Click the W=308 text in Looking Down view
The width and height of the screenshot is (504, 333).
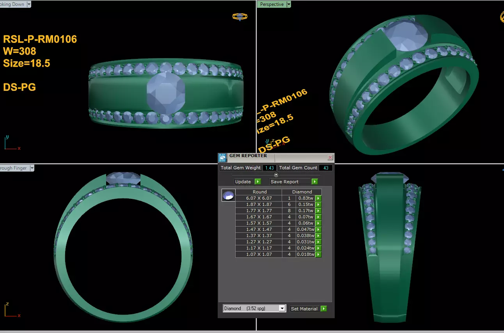tap(20, 51)
